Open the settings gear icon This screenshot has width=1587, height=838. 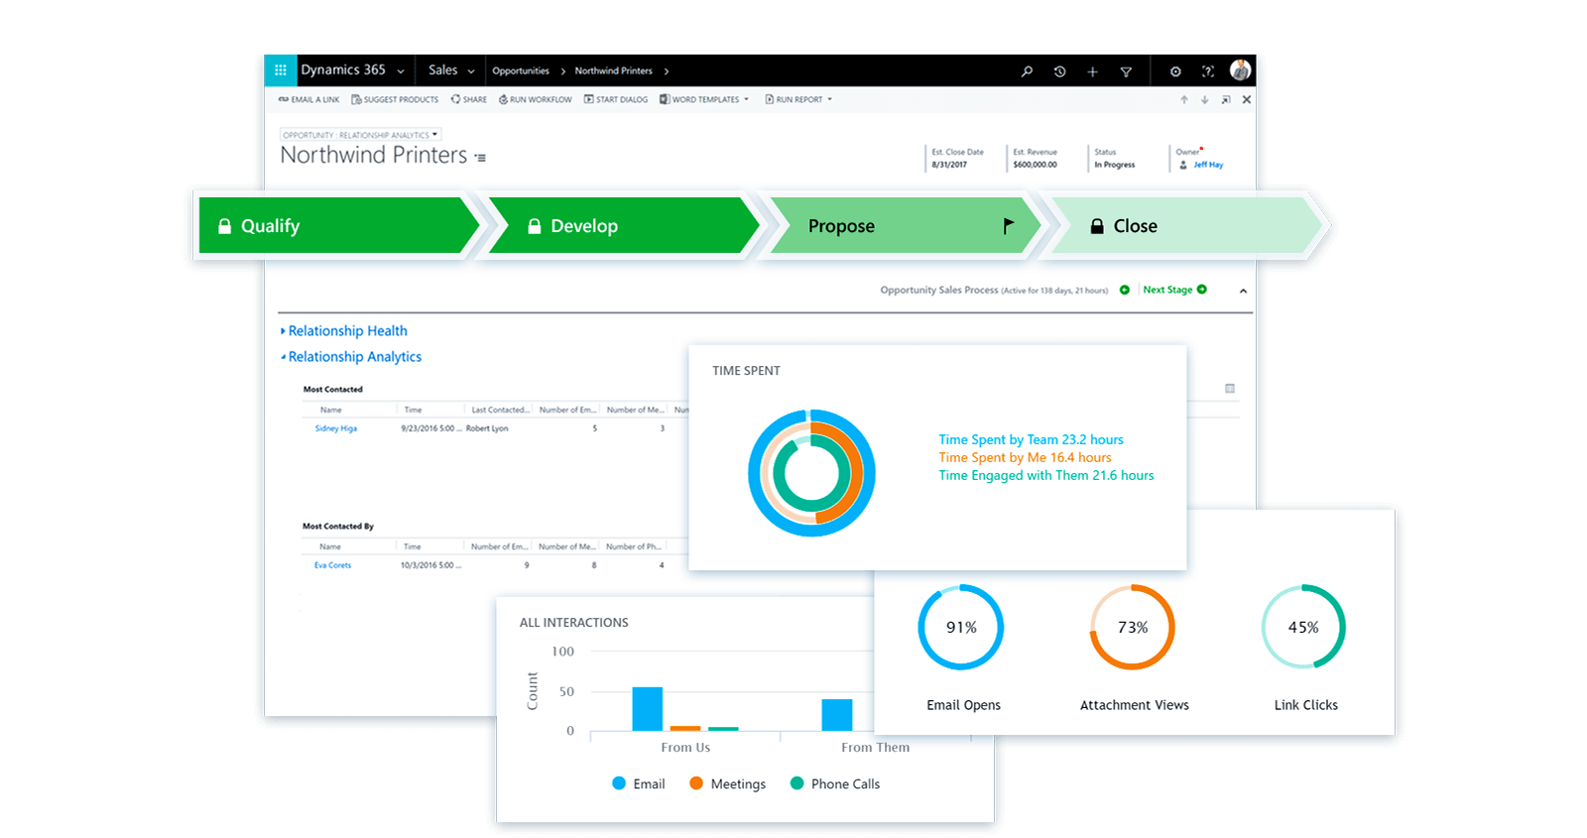pyautogui.click(x=1175, y=71)
